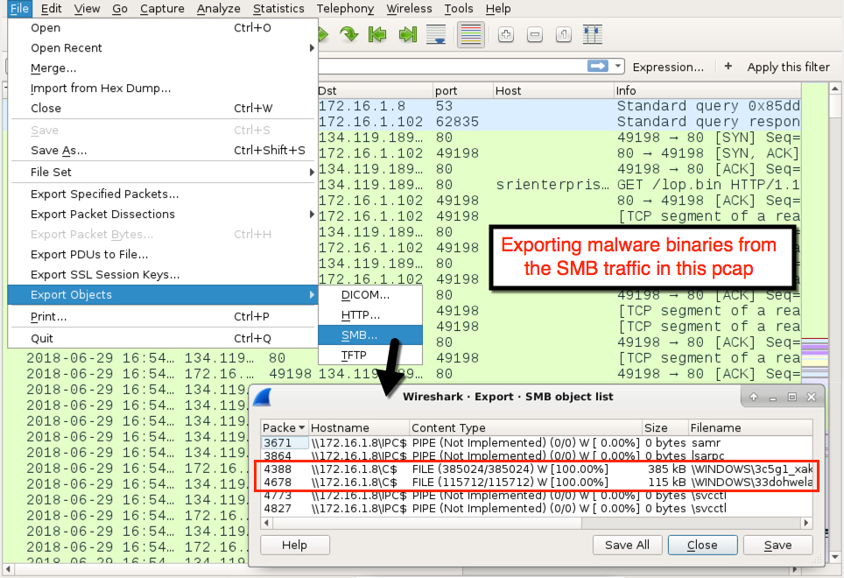Select SMB object row for packet 4678

(x=536, y=483)
